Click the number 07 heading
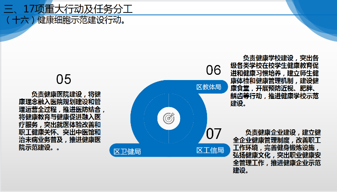The image size is (337, 192). tap(213, 134)
